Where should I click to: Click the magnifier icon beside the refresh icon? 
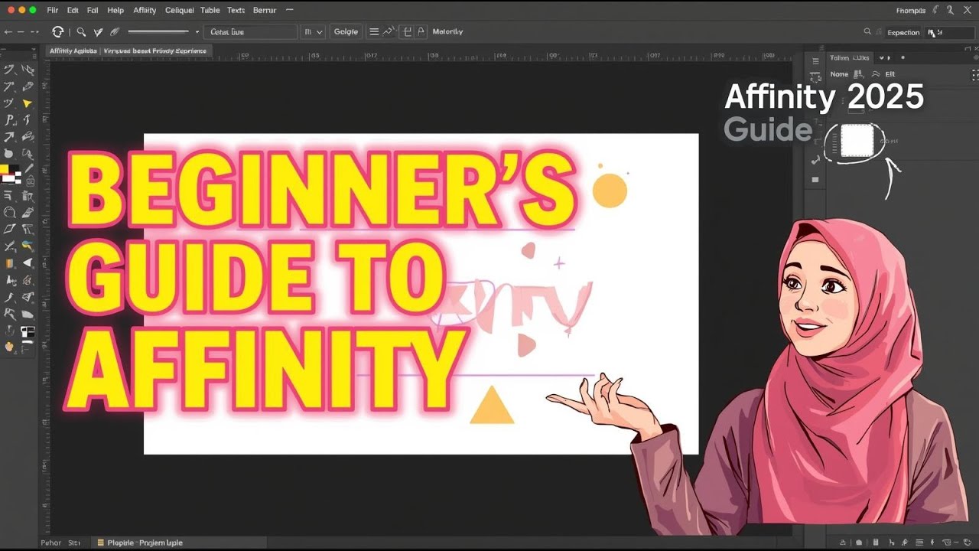pyautogui.click(x=81, y=32)
